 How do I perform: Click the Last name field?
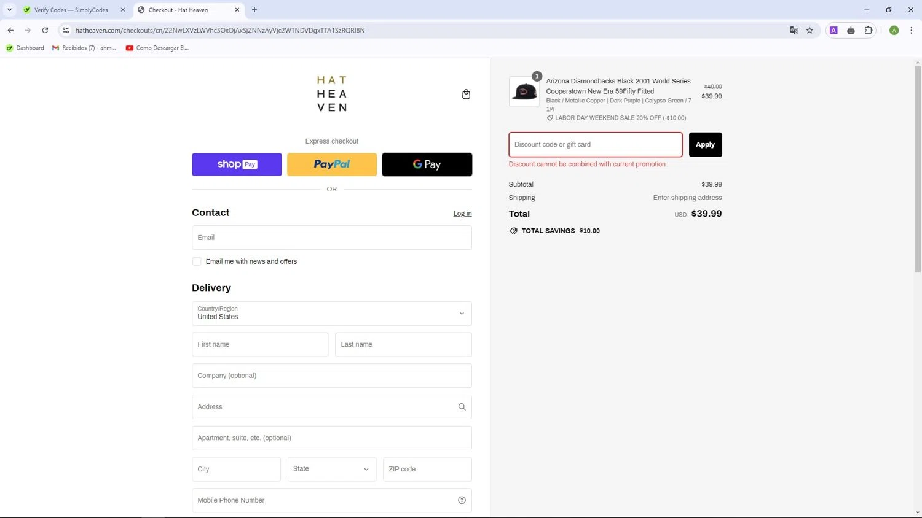tap(403, 344)
